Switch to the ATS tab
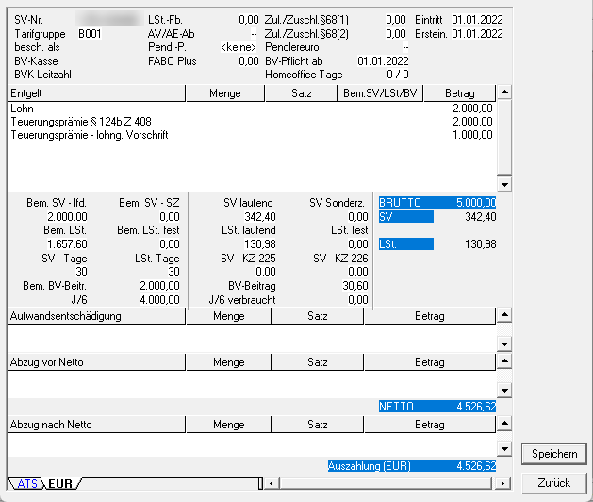Screen dimensions: 593x502 [x=27, y=484]
